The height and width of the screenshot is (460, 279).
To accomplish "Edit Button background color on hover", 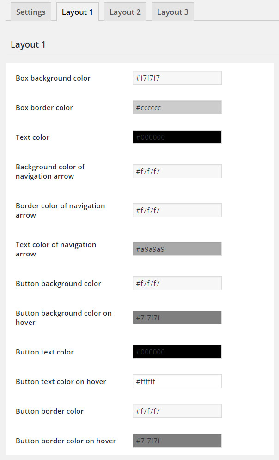I will point(177,317).
